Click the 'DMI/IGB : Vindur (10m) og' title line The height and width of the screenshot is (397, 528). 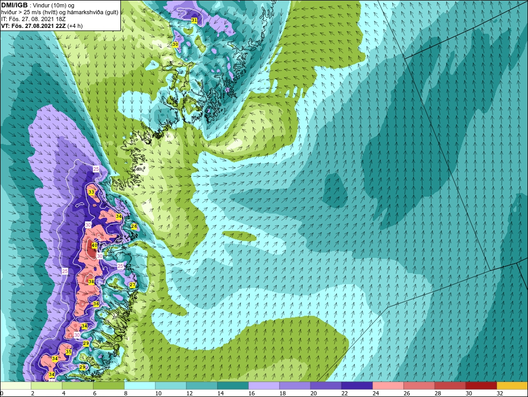click(x=38, y=5)
